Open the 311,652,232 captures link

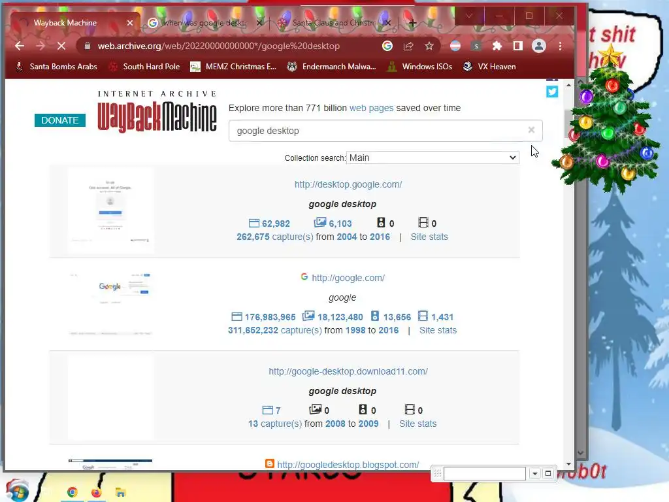tap(275, 330)
